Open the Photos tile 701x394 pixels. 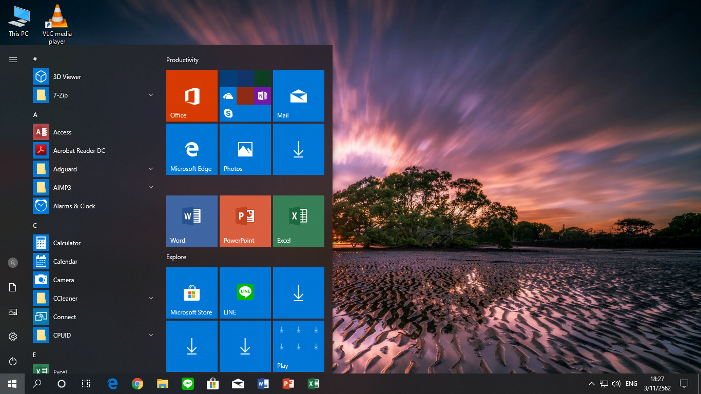245,149
